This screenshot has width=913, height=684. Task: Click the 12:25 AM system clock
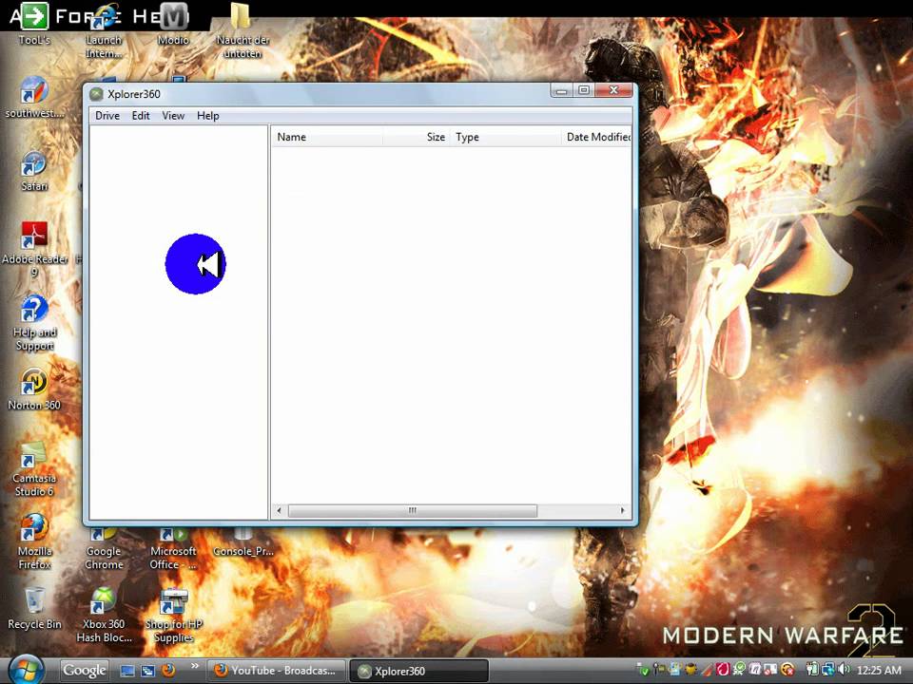click(879, 670)
